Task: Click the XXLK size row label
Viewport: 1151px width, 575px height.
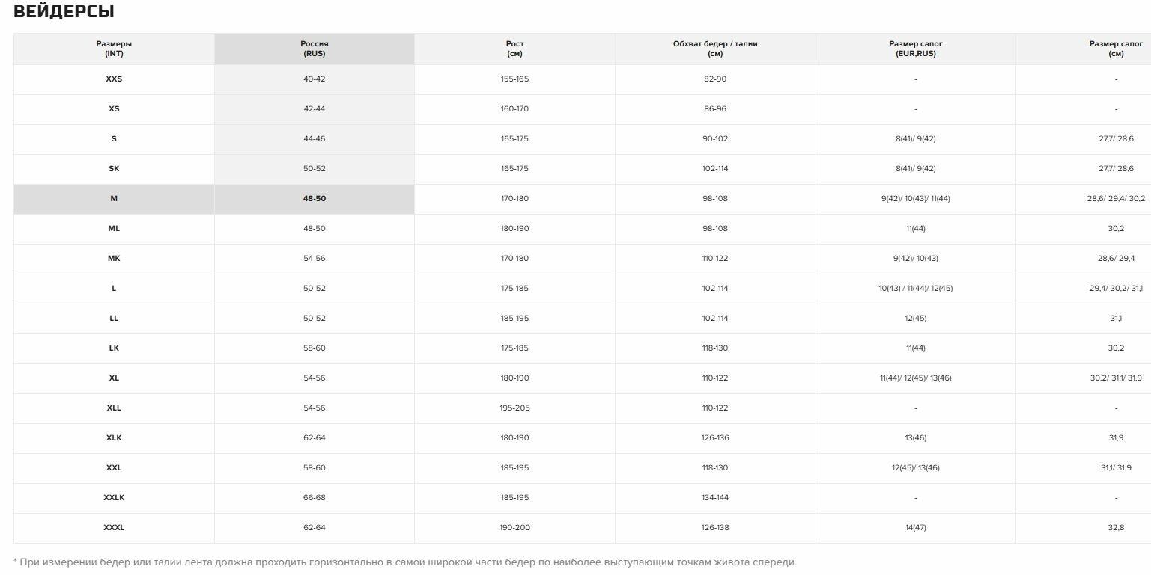Action: point(114,498)
